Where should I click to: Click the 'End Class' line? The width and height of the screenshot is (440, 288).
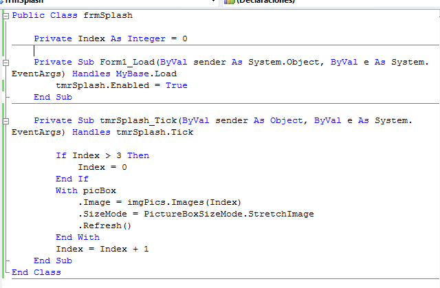point(36,272)
